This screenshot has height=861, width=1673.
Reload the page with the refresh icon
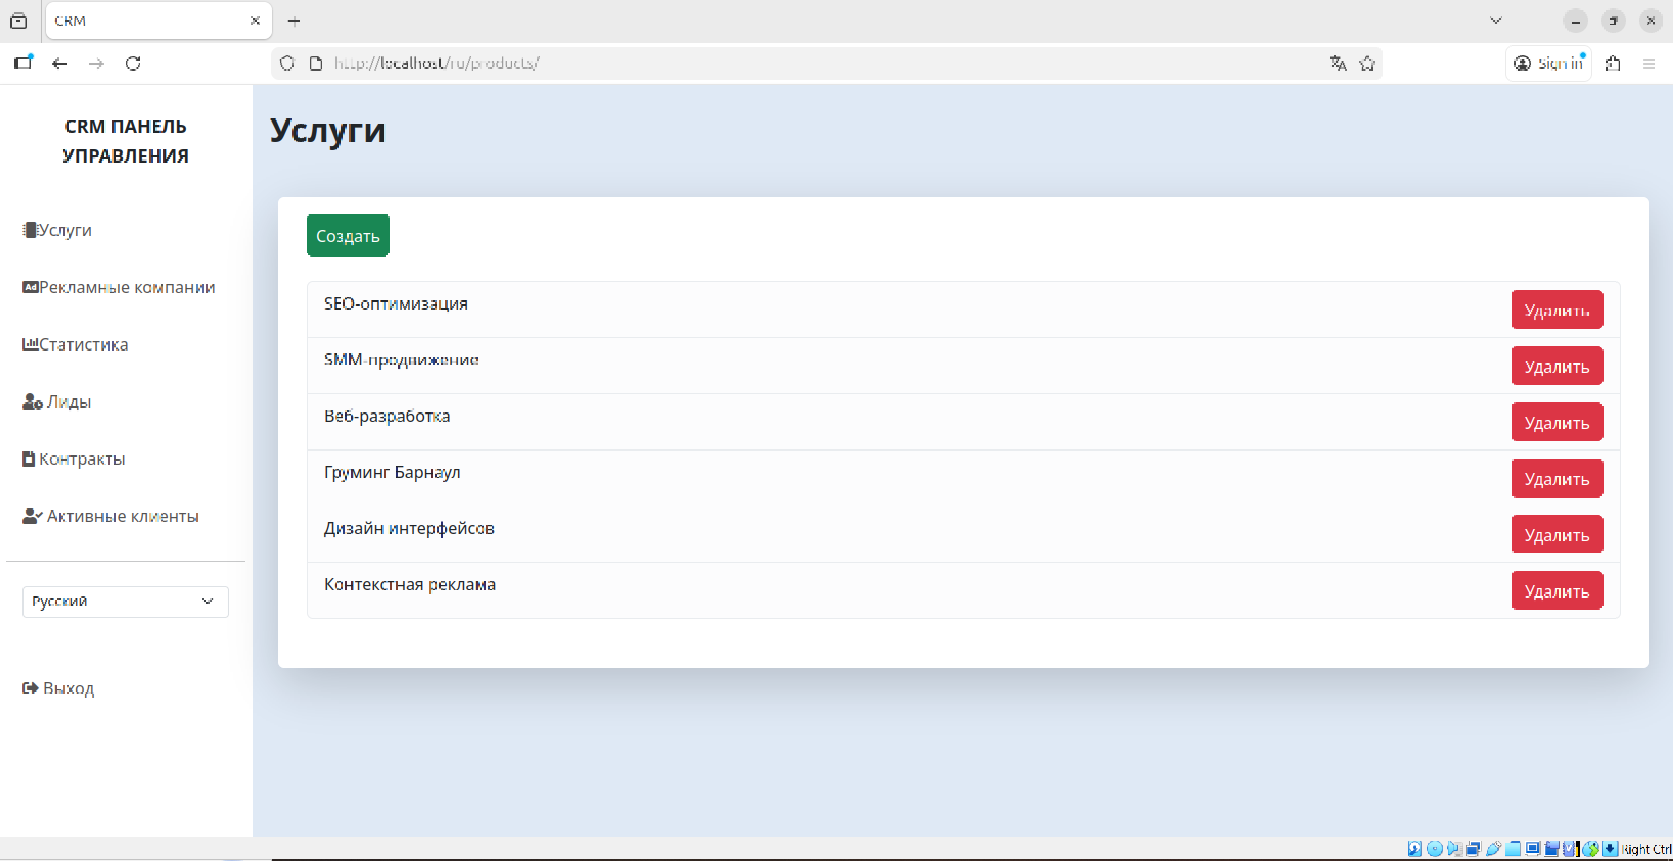[133, 63]
